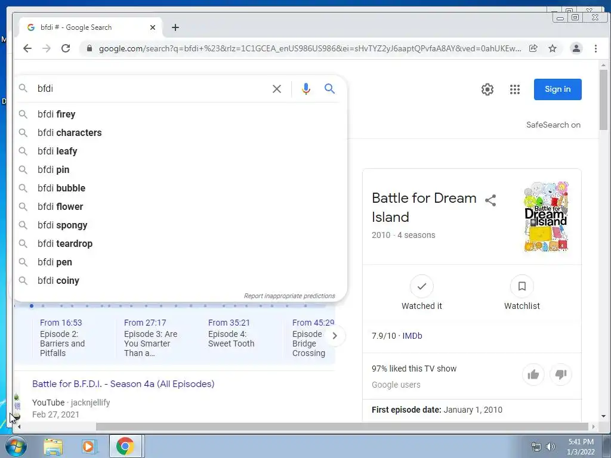Open the Chrome three-dot menu
The image size is (611, 458).
coord(596,48)
